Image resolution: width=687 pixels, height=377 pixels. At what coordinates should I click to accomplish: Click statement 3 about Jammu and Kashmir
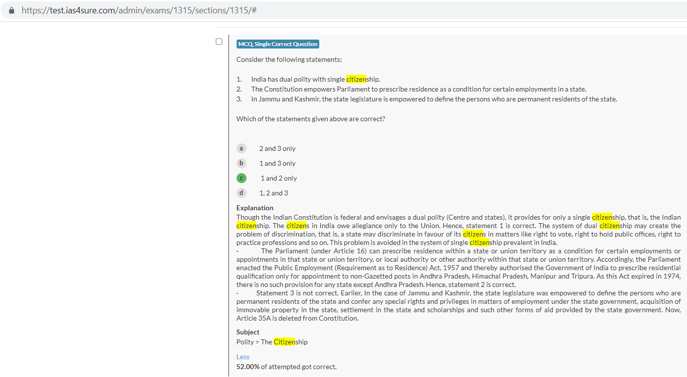(434, 99)
